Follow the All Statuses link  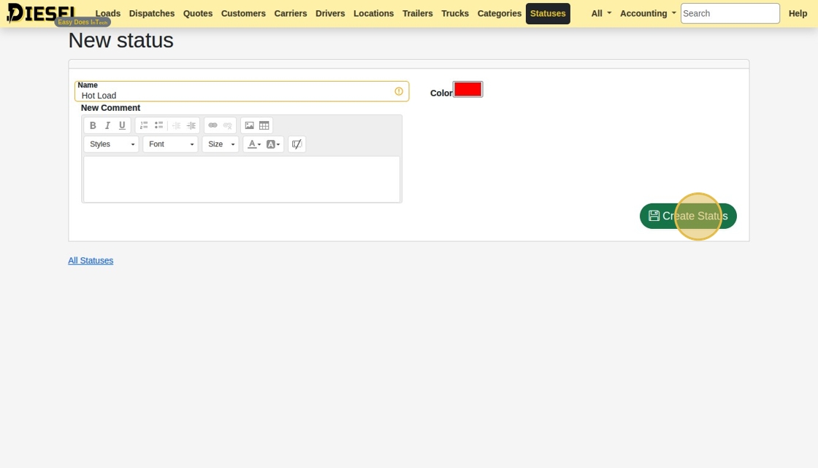coord(91,260)
